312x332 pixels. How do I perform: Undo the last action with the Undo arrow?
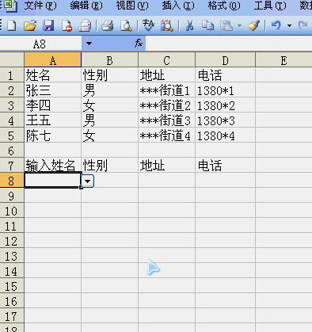276,25
